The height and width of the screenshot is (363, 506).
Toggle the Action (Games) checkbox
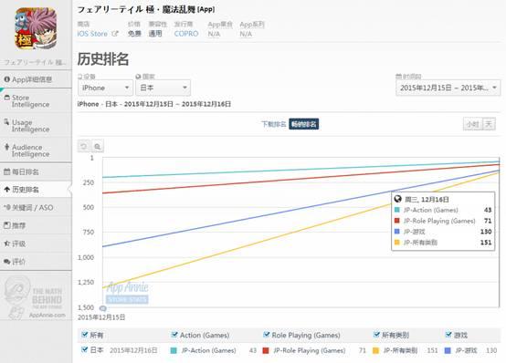point(174,335)
